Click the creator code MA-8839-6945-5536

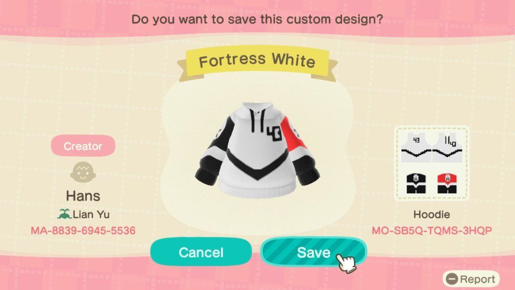tap(83, 231)
